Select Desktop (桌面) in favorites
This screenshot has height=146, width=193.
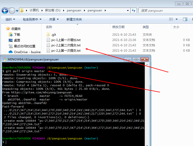click(x=17, y=40)
